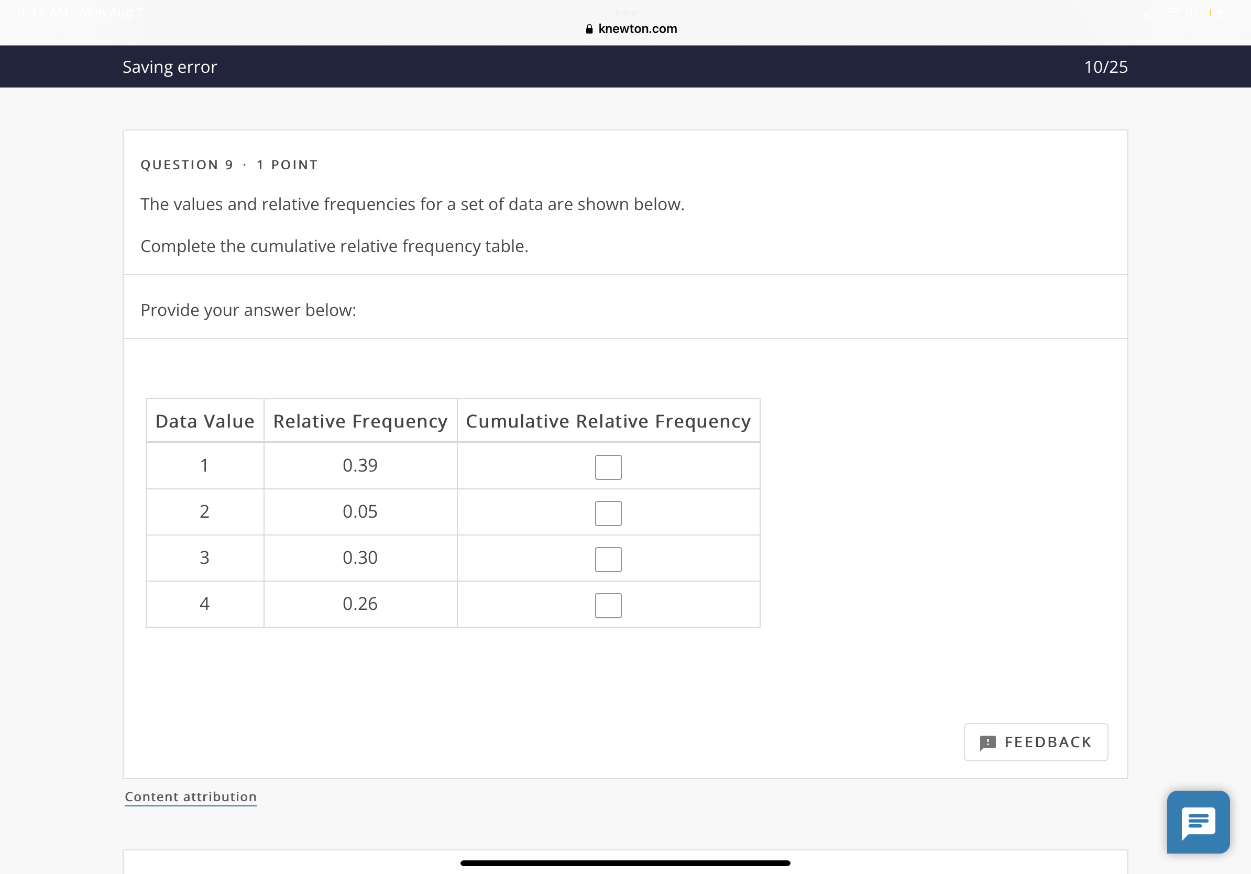
Task: Select cumulative frequency box for data value 3
Action: pyautogui.click(x=608, y=559)
